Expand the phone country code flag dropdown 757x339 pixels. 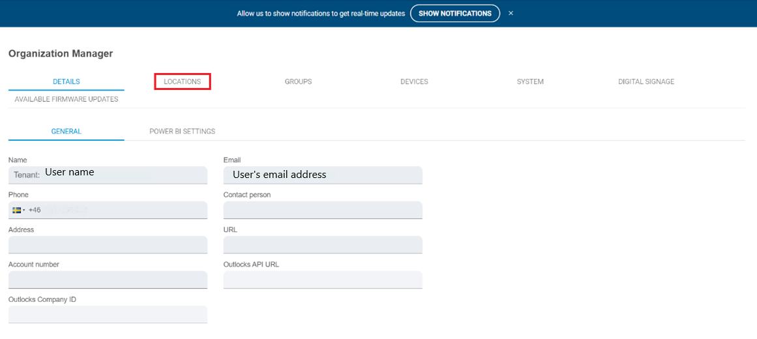24,210
